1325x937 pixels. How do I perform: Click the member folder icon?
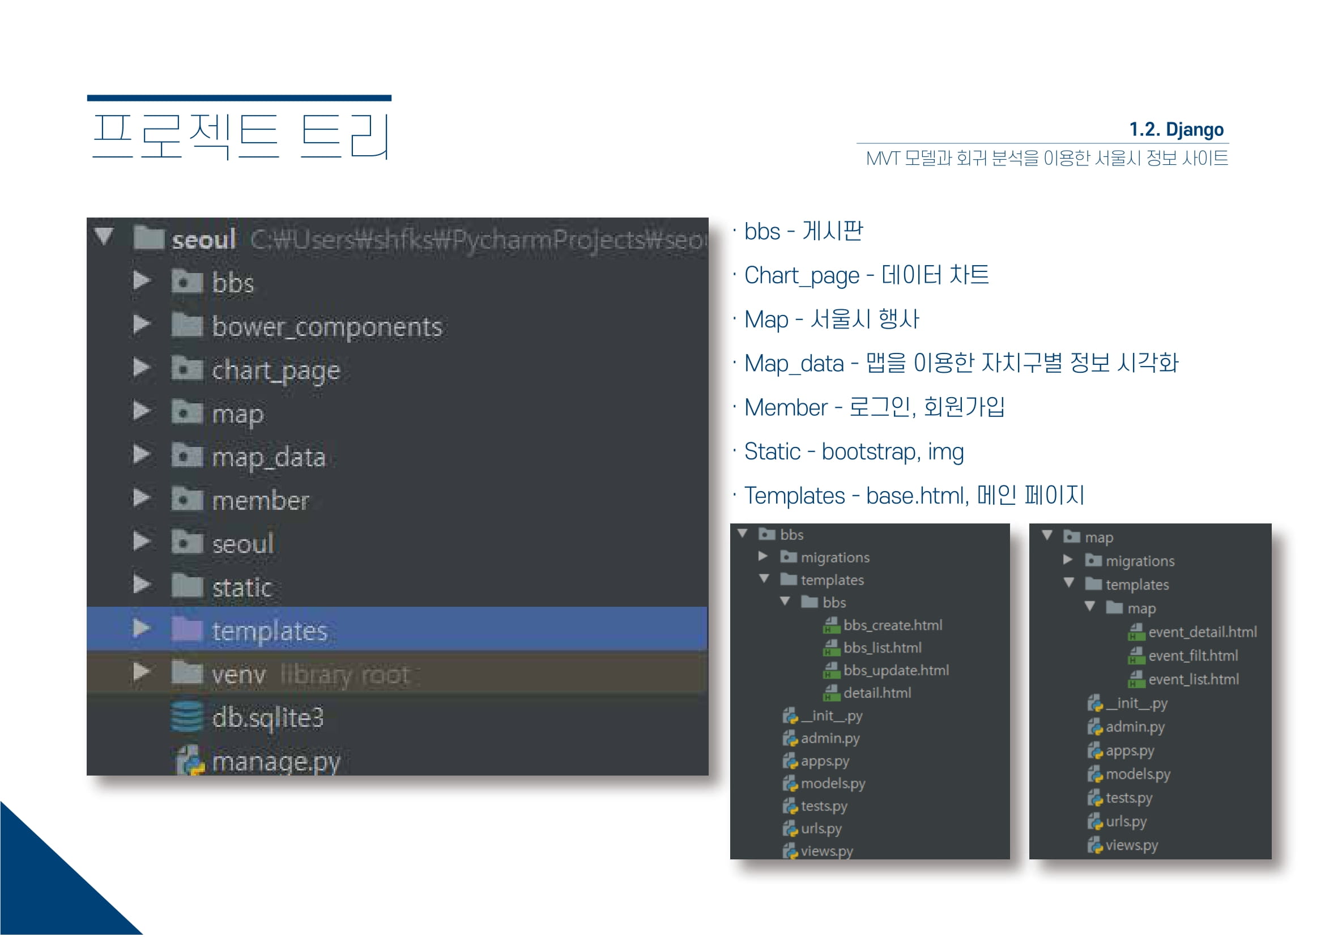[x=187, y=499]
